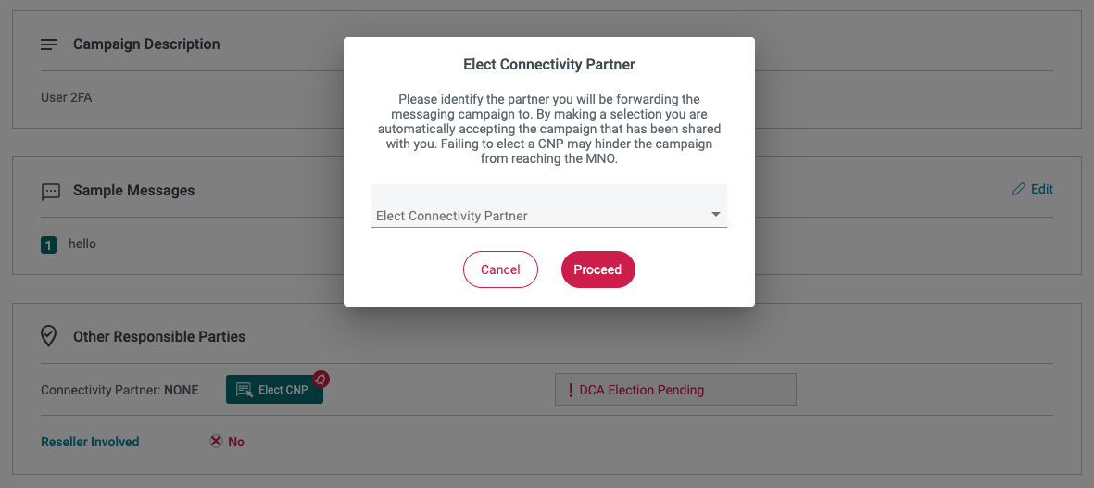Click the Elect Connectivity Partner dialog title
This screenshot has height=488, width=1094.
tap(549, 65)
